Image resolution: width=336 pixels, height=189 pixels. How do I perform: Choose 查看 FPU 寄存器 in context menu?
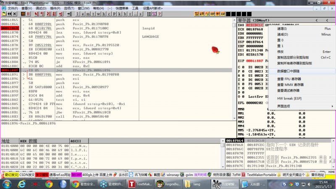tap(302, 79)
